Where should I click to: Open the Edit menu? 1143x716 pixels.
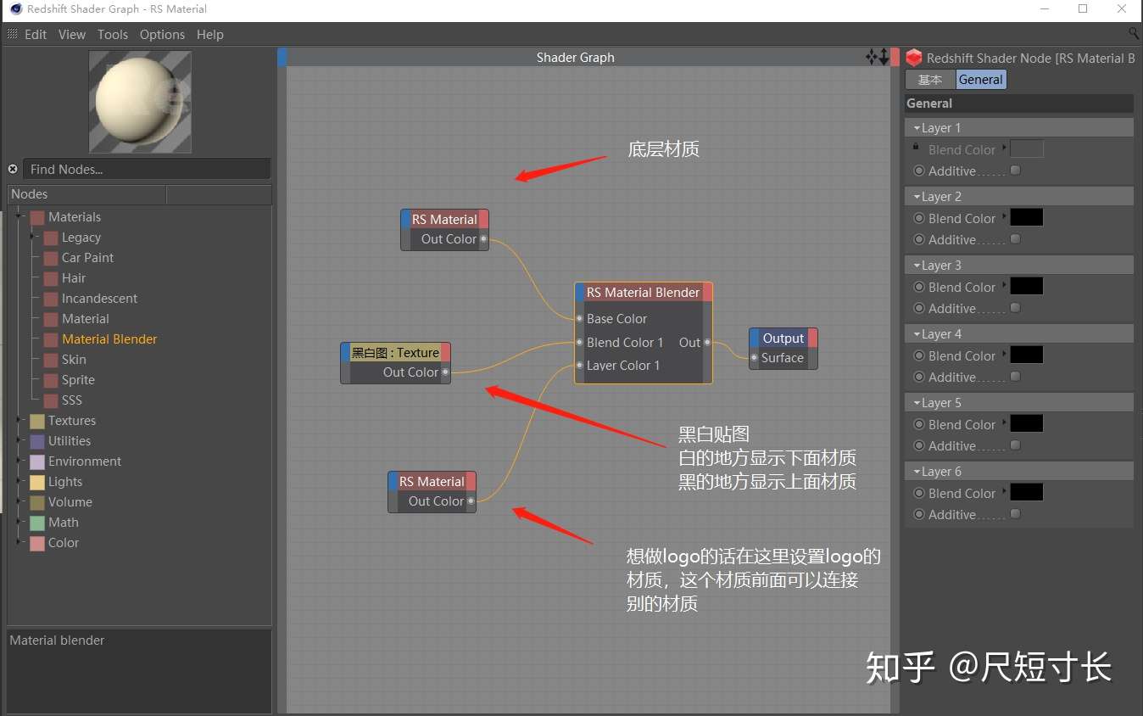click(36, 34)
